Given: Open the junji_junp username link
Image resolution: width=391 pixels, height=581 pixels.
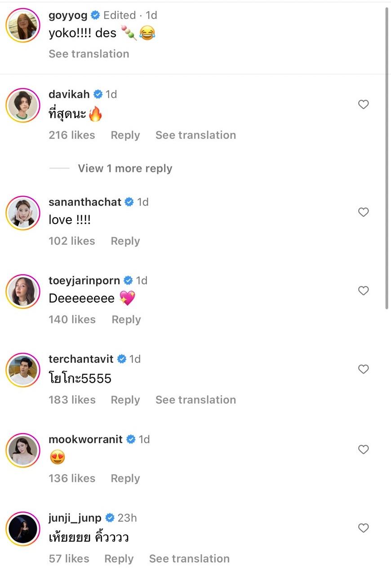Looking at the screenshot, I should point(75,518).
